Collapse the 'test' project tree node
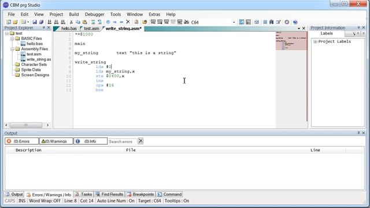 (7, 34)
